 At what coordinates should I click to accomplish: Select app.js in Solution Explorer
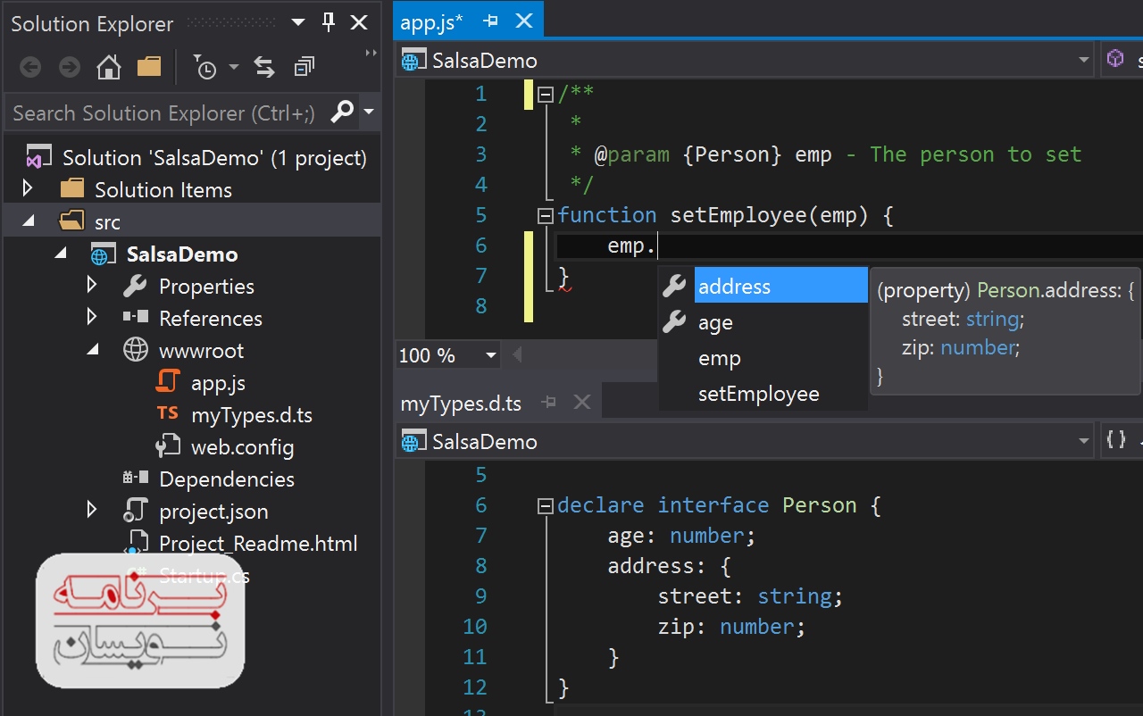point(218,383)
